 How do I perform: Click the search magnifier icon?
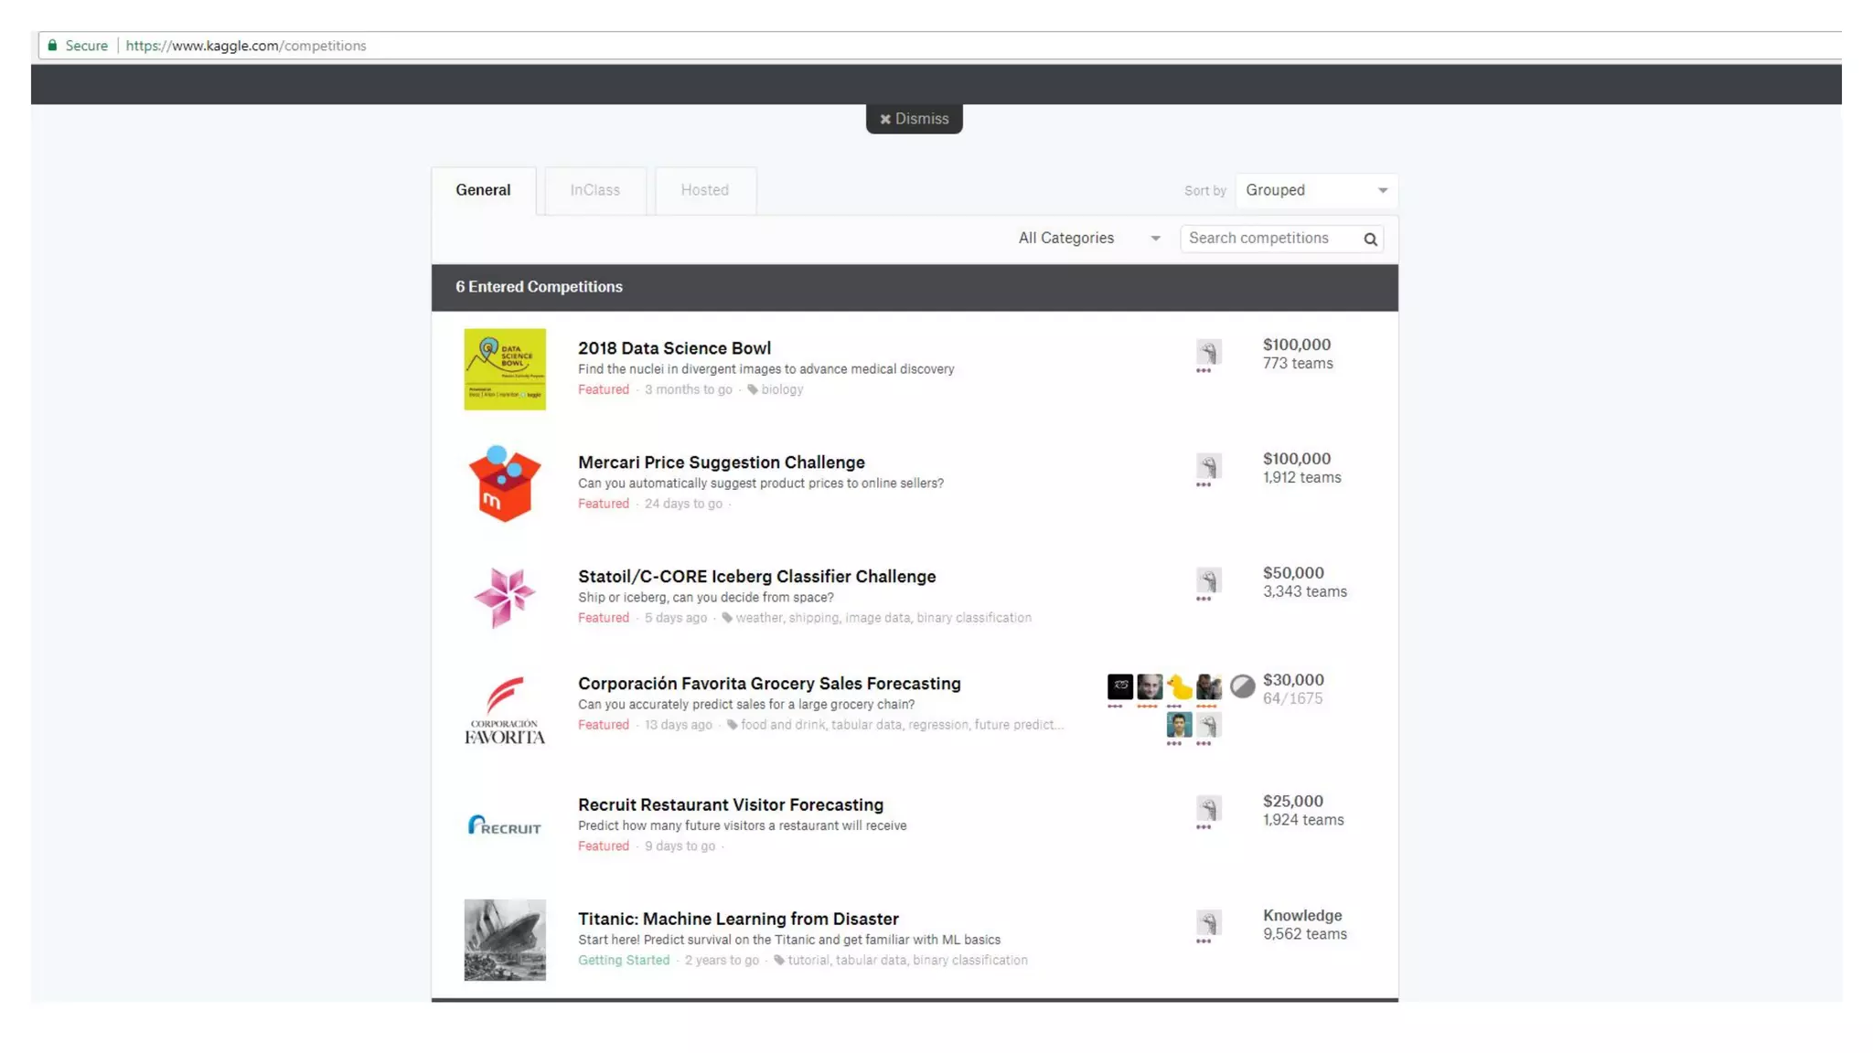pos(1370,239)
